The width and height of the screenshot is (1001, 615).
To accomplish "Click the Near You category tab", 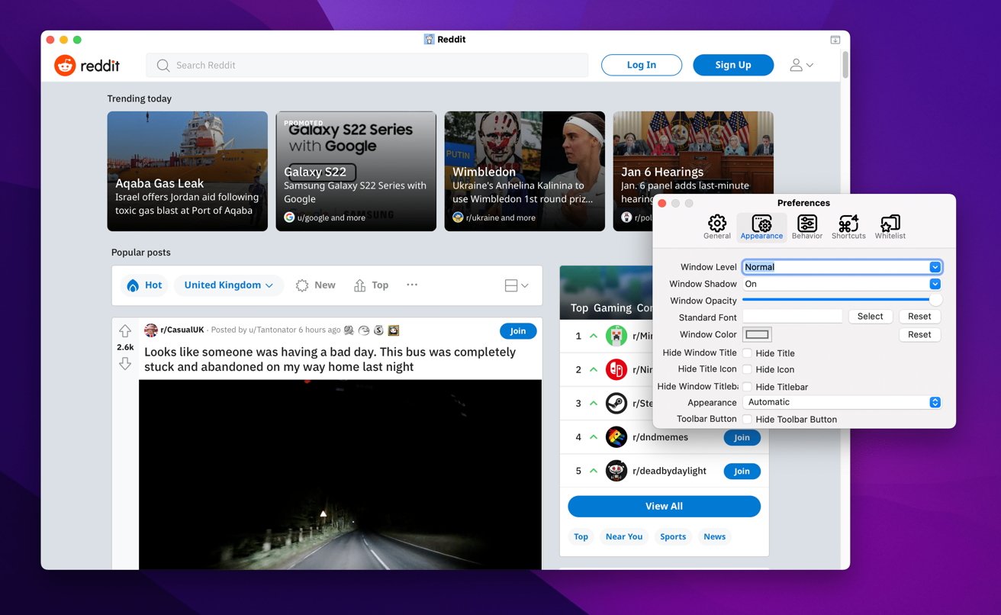I will (624, 536).
